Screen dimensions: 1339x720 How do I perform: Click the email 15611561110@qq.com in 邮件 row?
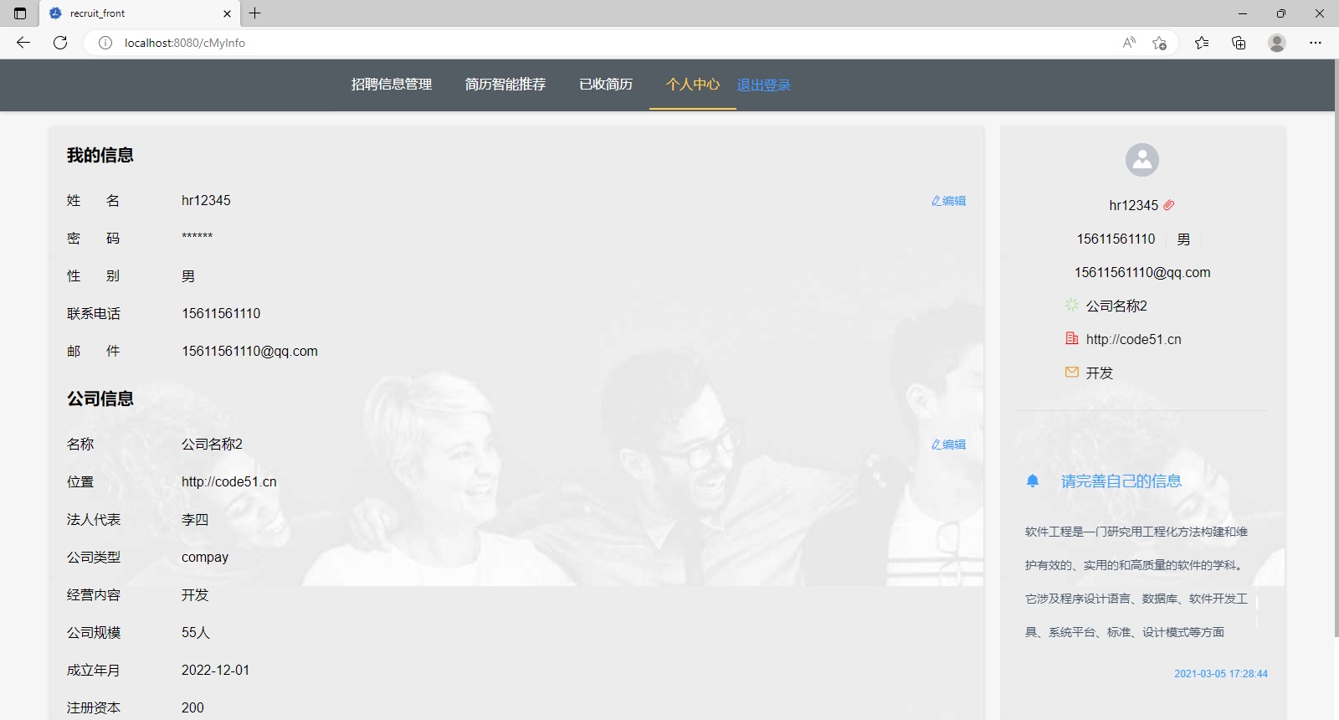pyautogui.click(x=249, y=352)
